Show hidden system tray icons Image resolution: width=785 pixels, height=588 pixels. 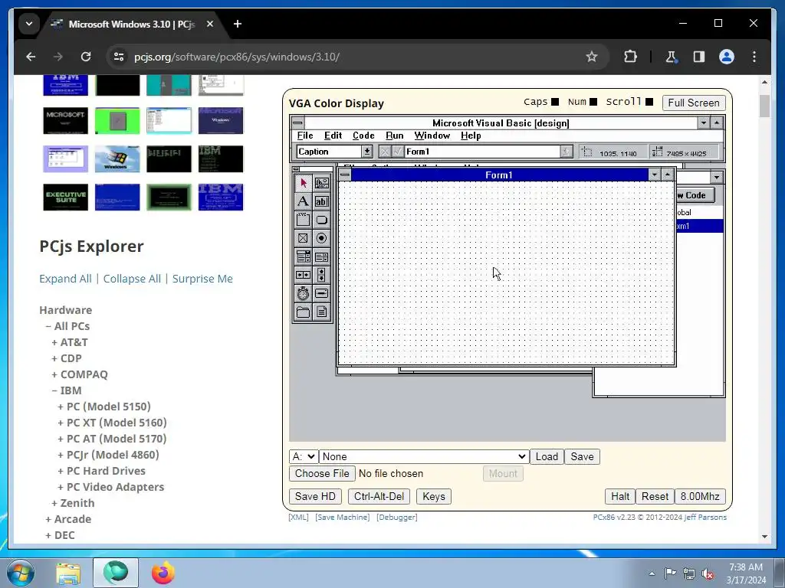(652, 573)
